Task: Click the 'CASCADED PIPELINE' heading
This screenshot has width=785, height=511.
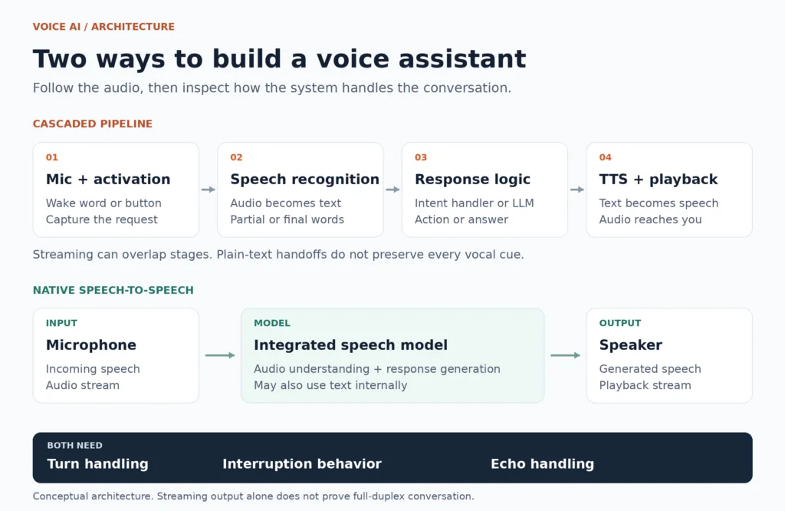Action: (x=93, y=124)
